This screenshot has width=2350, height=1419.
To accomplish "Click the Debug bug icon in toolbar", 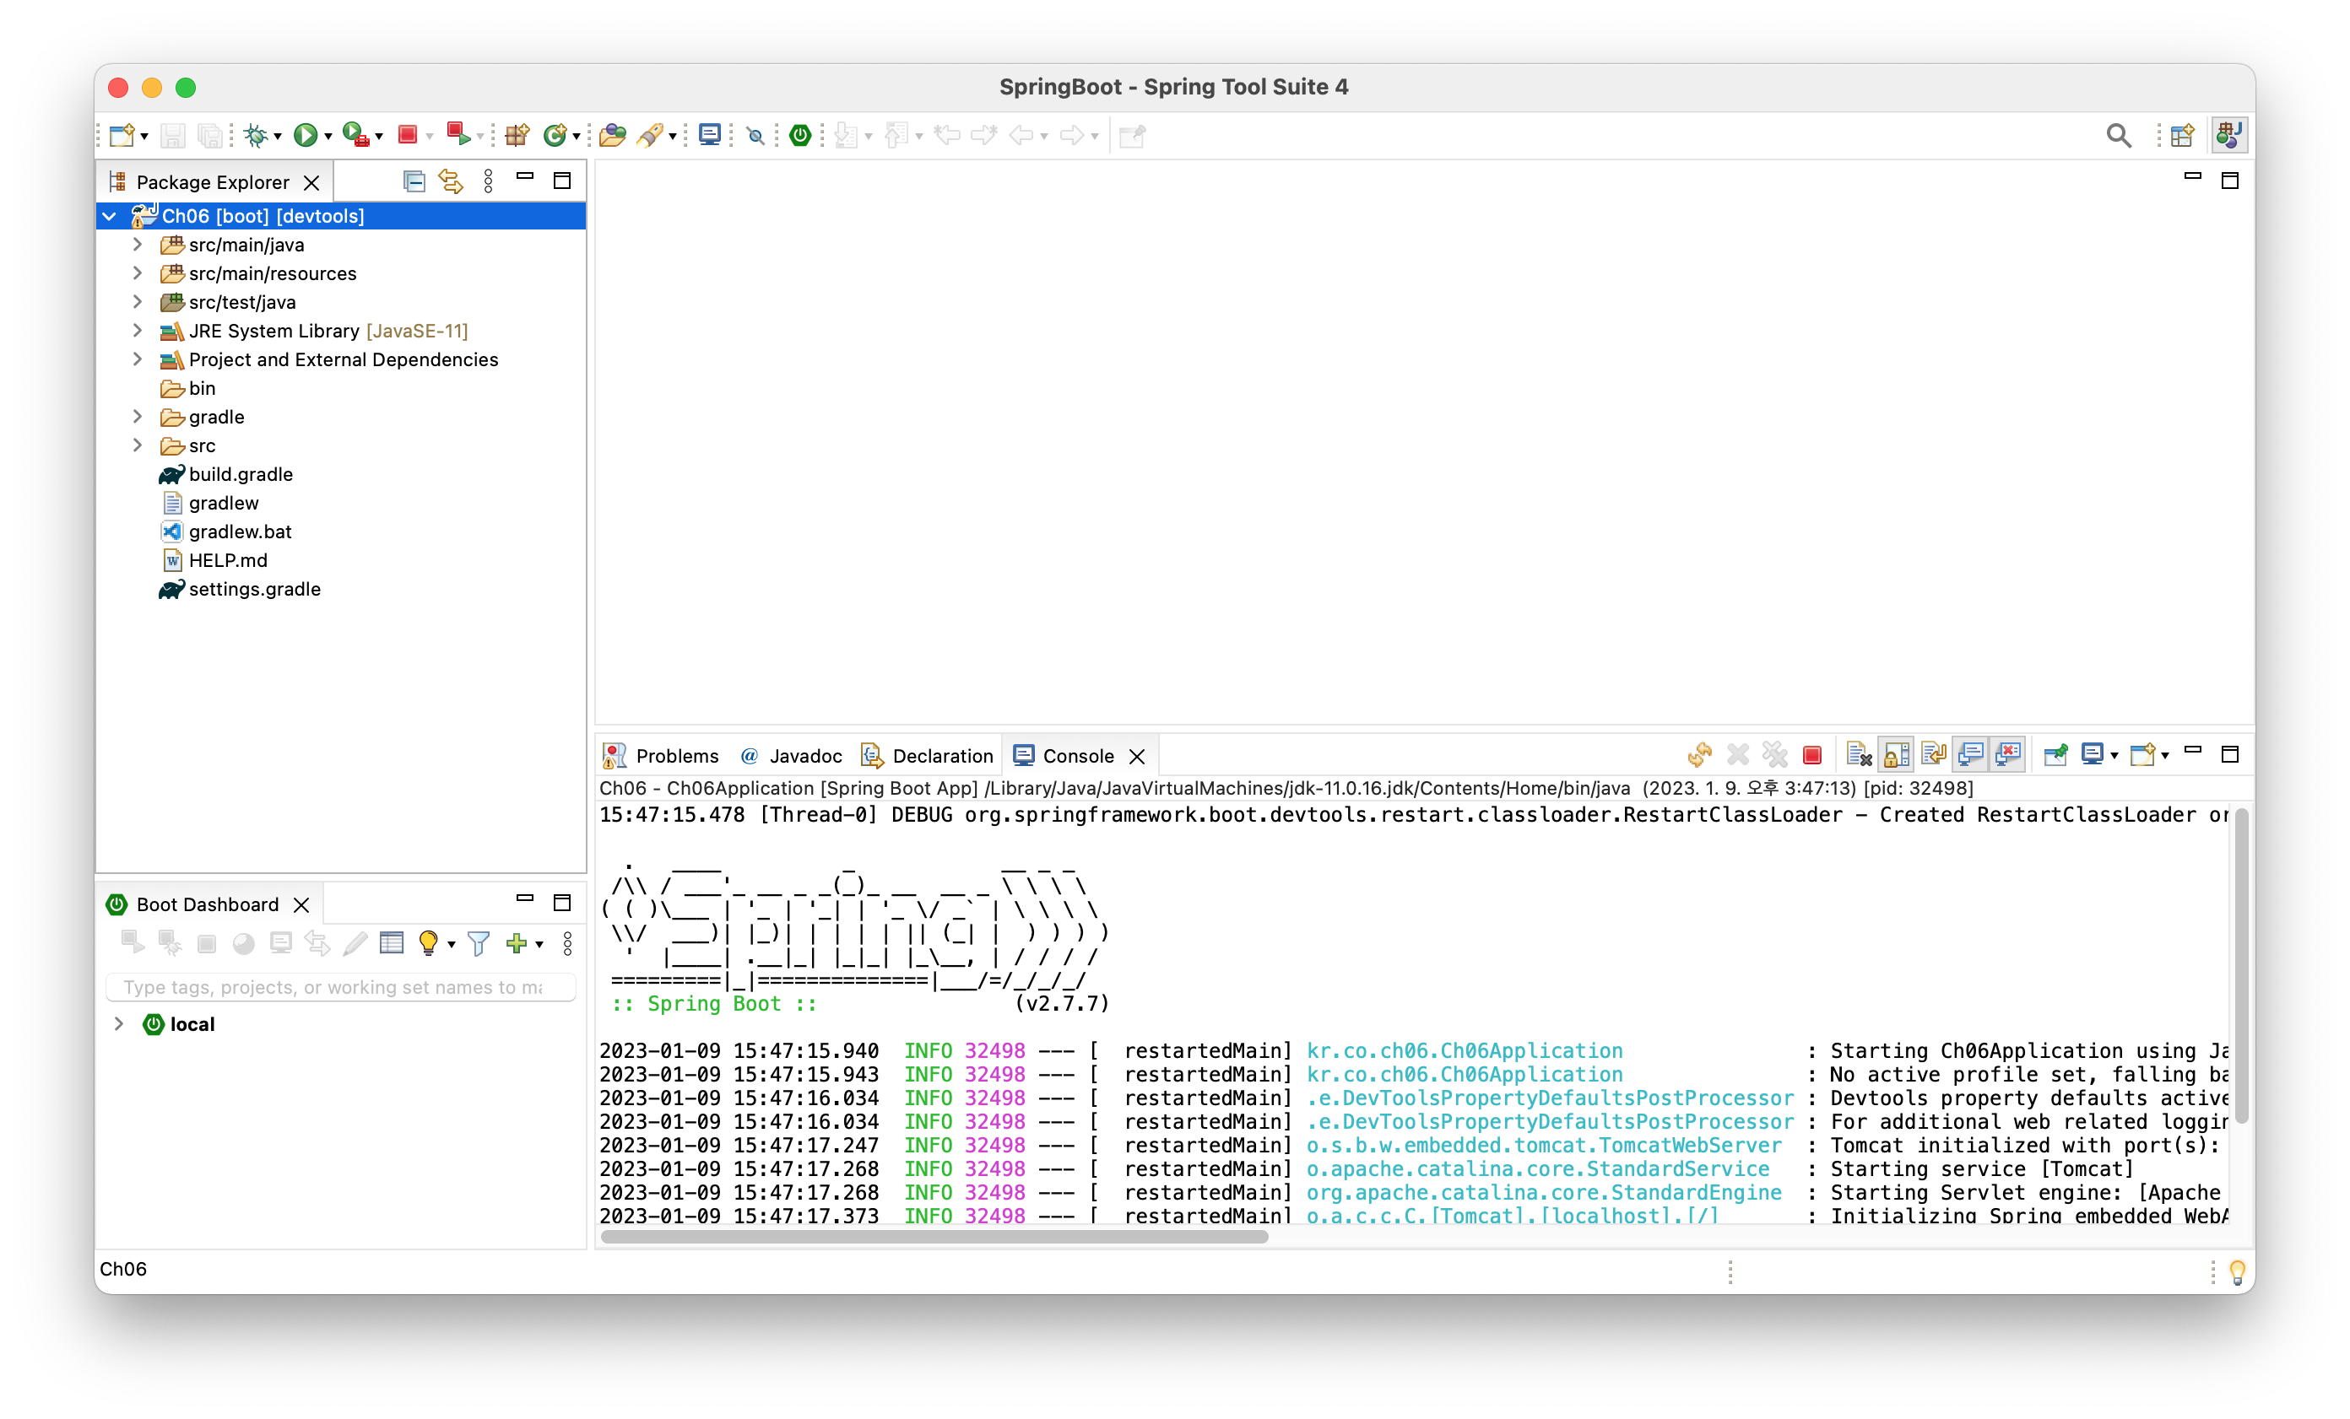I will pos(256,135).
